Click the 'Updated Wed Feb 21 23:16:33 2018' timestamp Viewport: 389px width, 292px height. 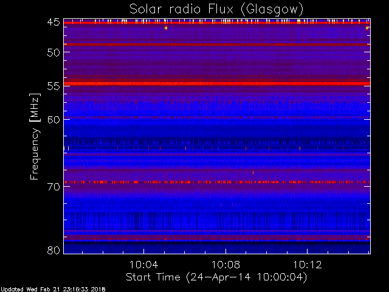[53, 290]
